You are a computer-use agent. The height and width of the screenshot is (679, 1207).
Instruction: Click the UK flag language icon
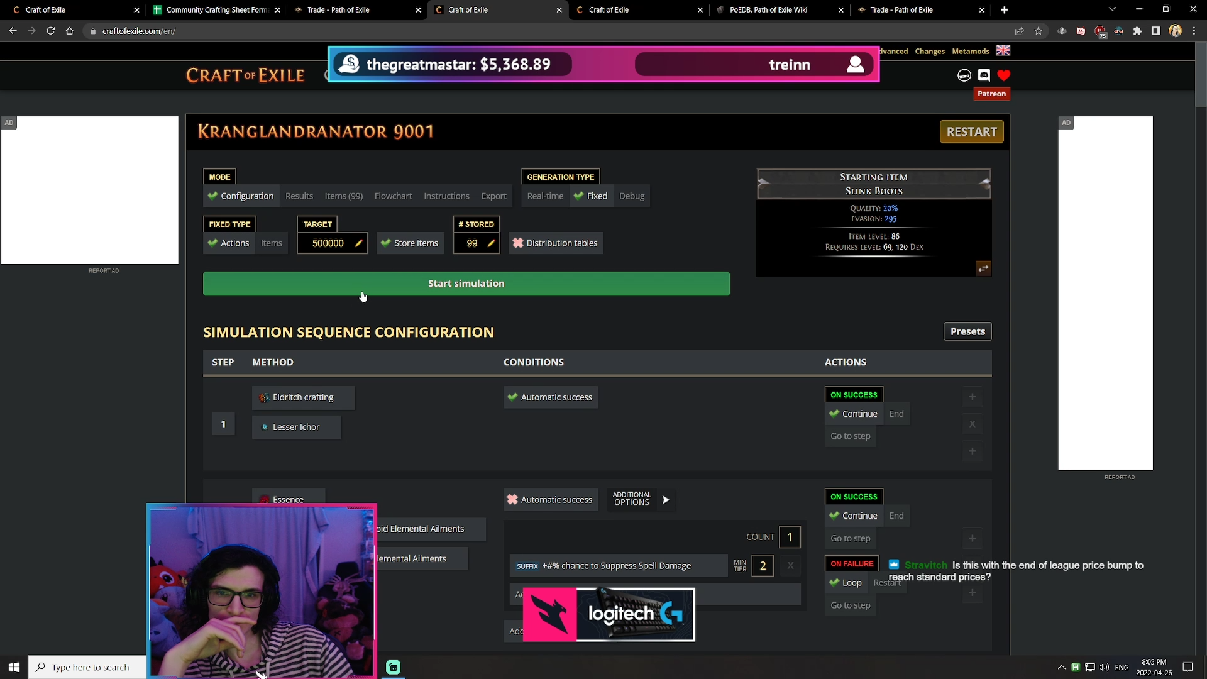pyautogui.click(x=1003, y=50)
